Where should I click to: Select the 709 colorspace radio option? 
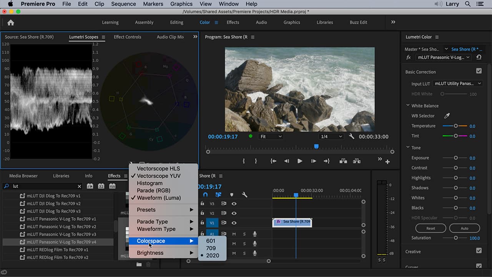pyautogui.click(x=211, y=248)
